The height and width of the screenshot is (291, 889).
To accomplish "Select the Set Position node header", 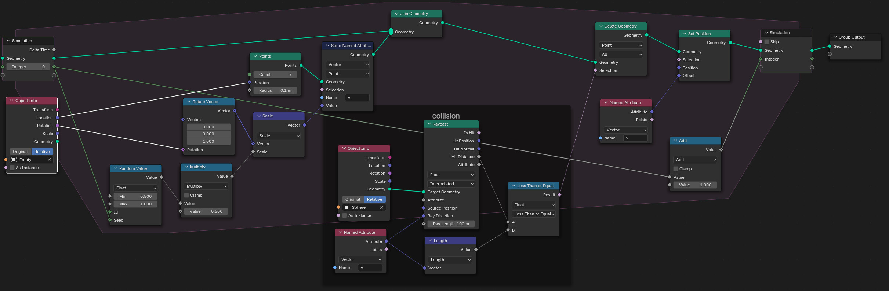I will coord(704,34).
